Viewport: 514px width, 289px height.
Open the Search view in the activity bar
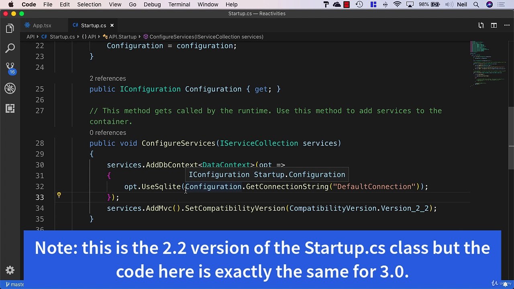10,49
